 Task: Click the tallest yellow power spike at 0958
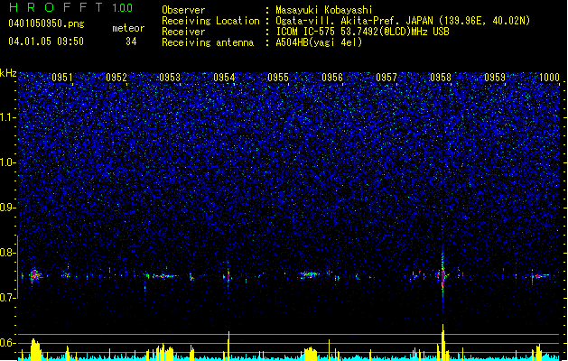coord(442,342)
